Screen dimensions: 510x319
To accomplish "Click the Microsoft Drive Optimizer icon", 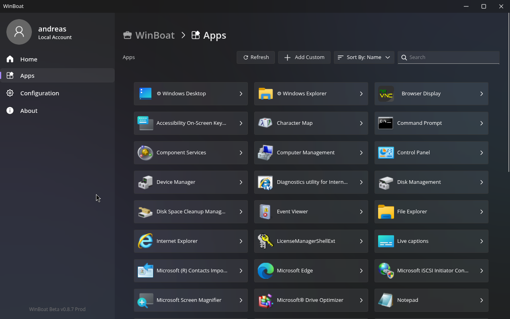I will [265, 300].
